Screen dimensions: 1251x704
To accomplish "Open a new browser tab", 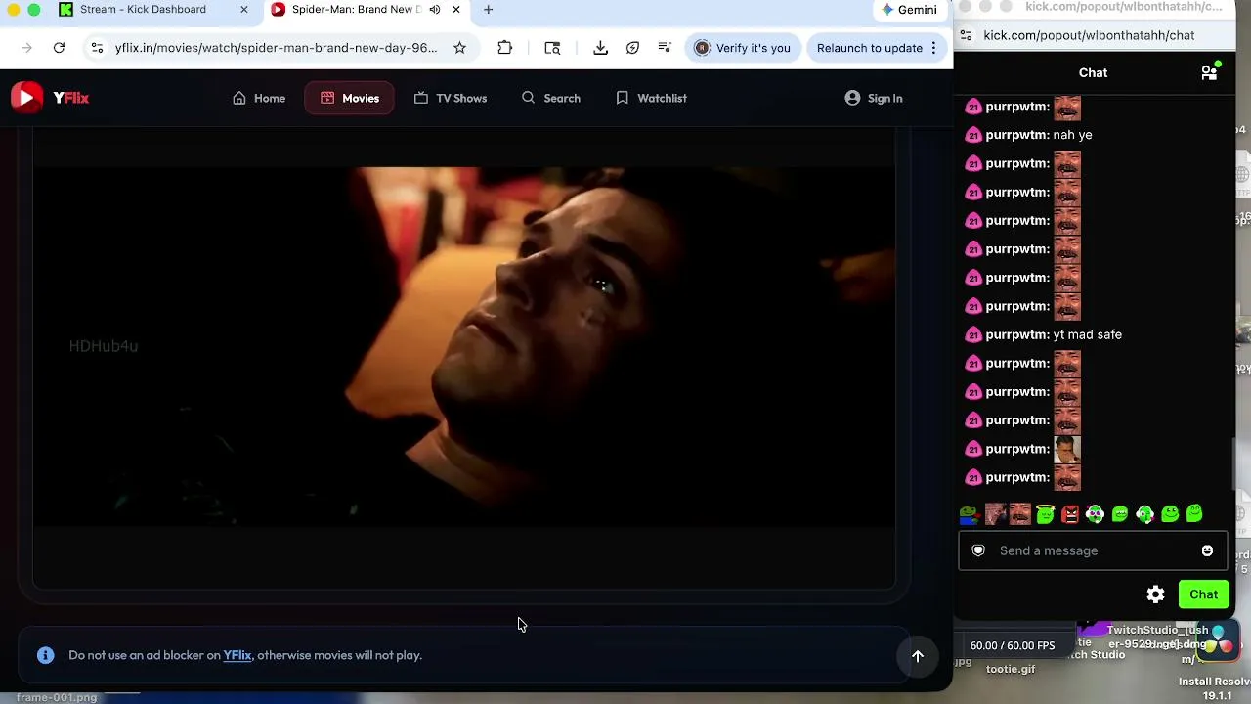I will [488, 10].
